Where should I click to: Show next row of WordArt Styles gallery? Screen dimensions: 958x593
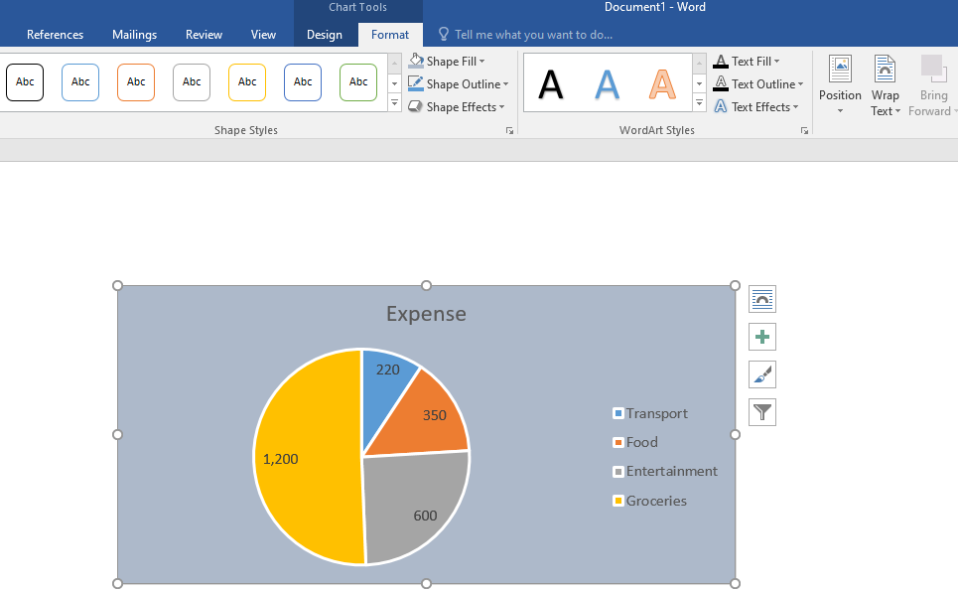click(x=700, y=83)
